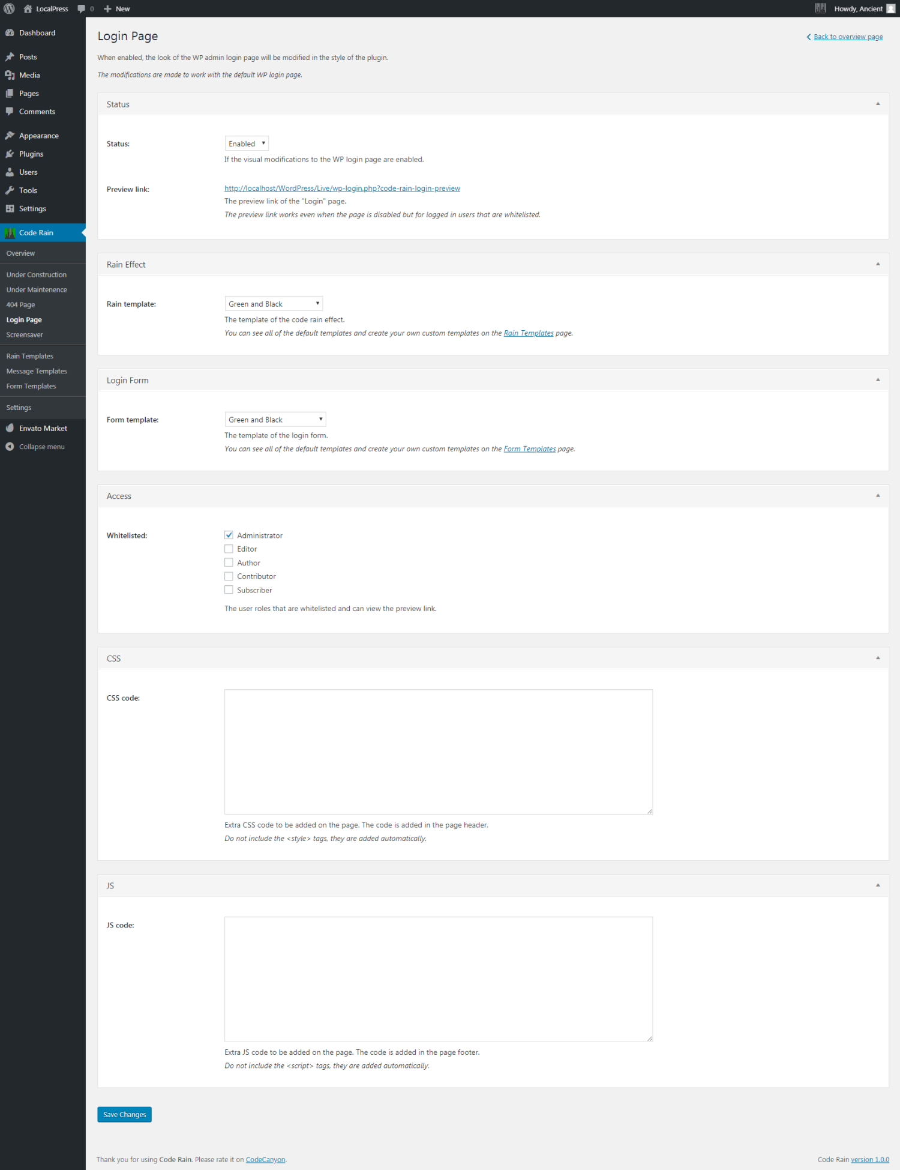Click the Appearance paintbrush icon
900x1170 pixels.
(10, 136)
